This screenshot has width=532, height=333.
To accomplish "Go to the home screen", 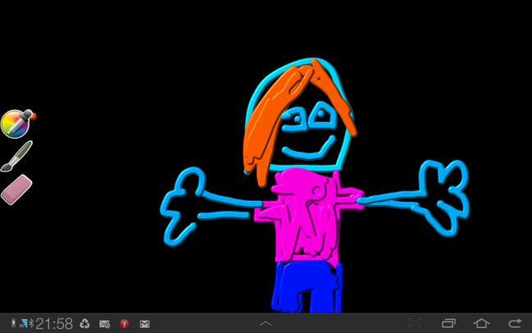I will (481, 323).
